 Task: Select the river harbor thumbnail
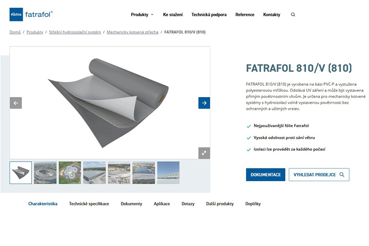click(144, 173)
